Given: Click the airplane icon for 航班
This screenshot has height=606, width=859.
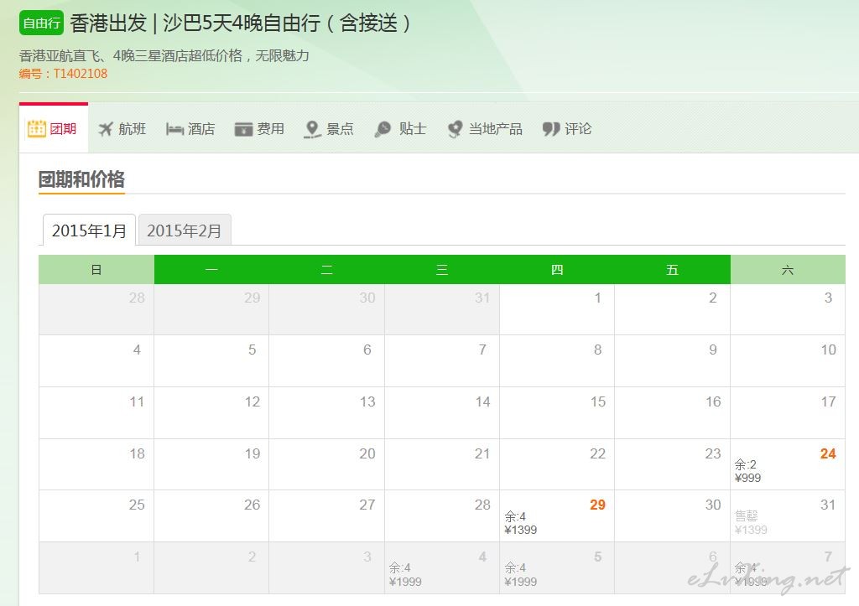Looking at the screenshot, I should tap(106, 129).
